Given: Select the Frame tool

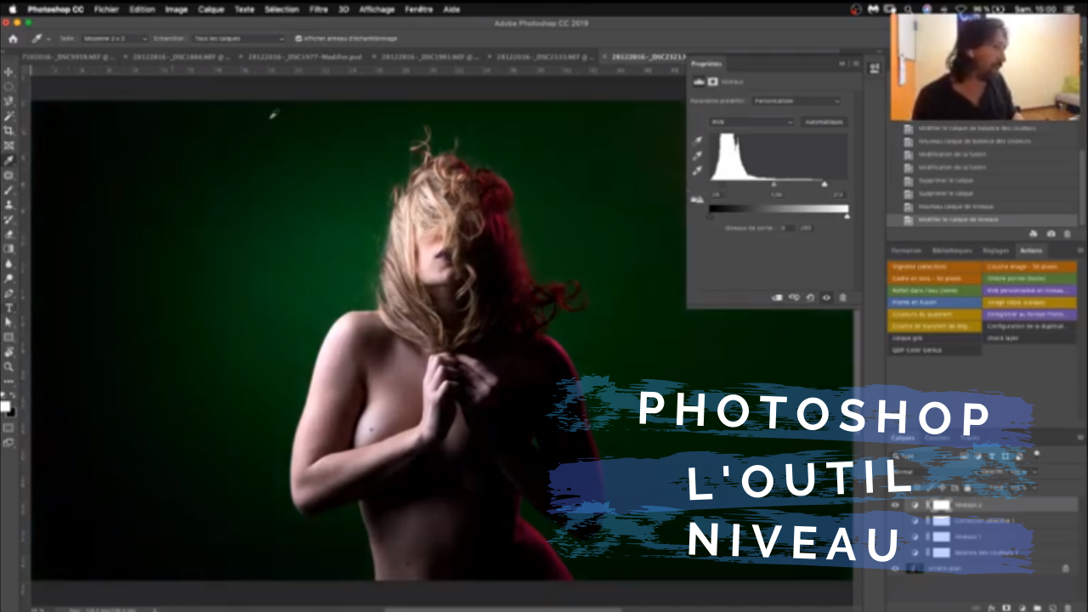Looking at the screenshot, I should (x=9, y=145).
